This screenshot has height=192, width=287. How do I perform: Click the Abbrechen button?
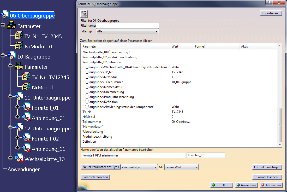pos(271,185)
